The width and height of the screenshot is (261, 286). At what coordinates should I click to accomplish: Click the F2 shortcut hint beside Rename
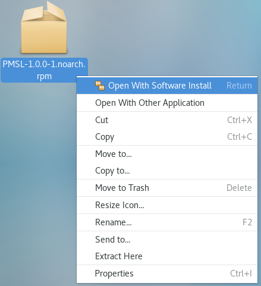247,222
